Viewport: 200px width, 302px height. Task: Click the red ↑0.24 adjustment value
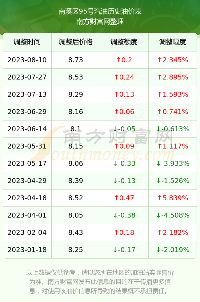[x=124, y=77]
